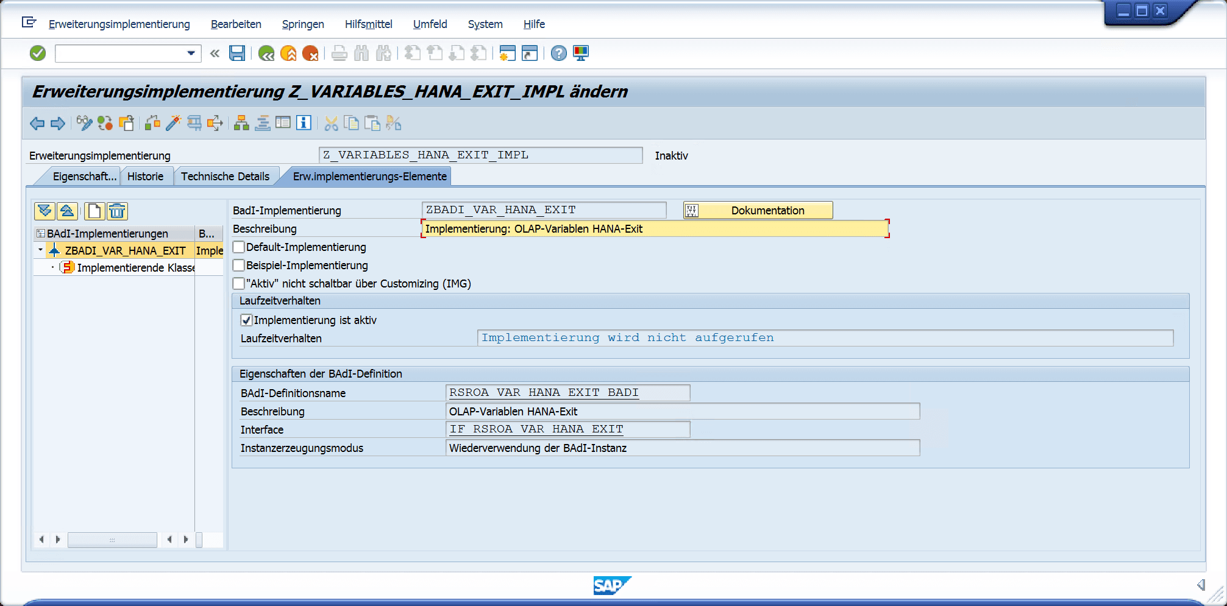Viewport: 1227px width, 606px height.
Task: Click the Beschreibung field 'Implementierung: OLAP-Variablen HANA-Exit'
Action: [x=655, y=229]
